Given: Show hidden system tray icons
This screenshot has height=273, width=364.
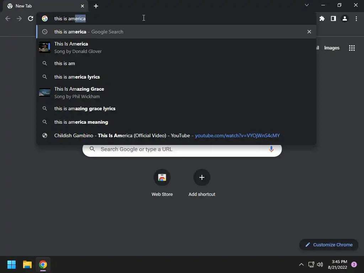Looking at the screenshot, I should pyautogui.click(x=301, y=264).
